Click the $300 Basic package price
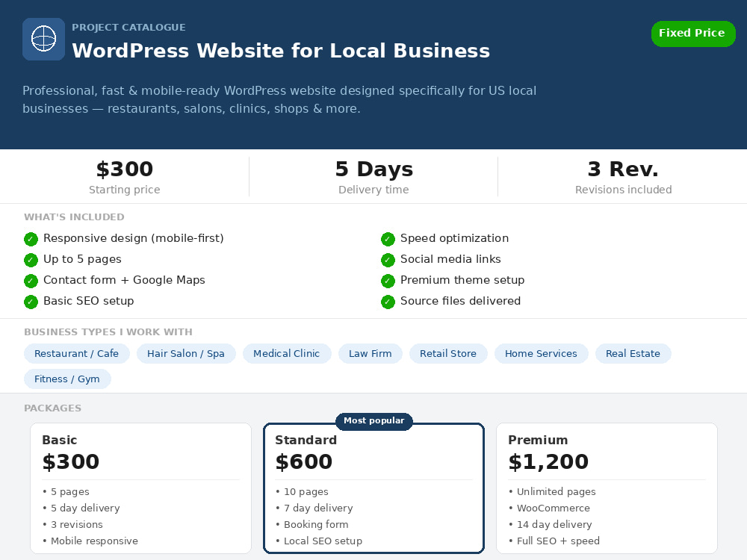The image size is (747, 560). pos(71,462)
